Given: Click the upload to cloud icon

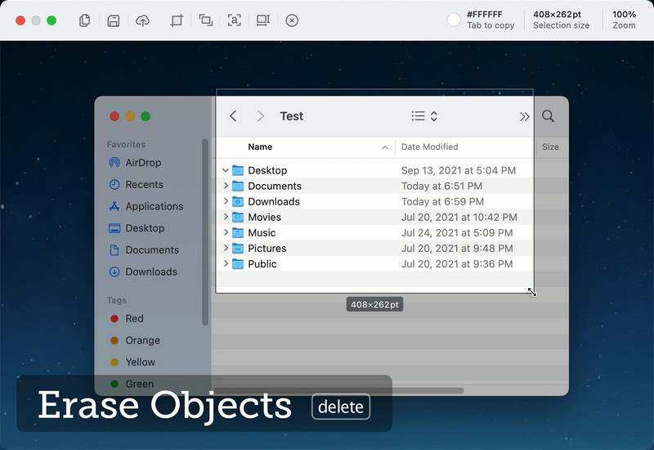Looking at the screenshot, I should point(142,20).
